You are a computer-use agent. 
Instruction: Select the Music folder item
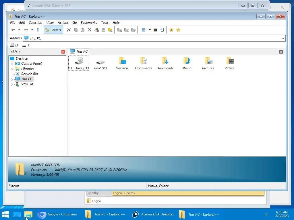187,63
